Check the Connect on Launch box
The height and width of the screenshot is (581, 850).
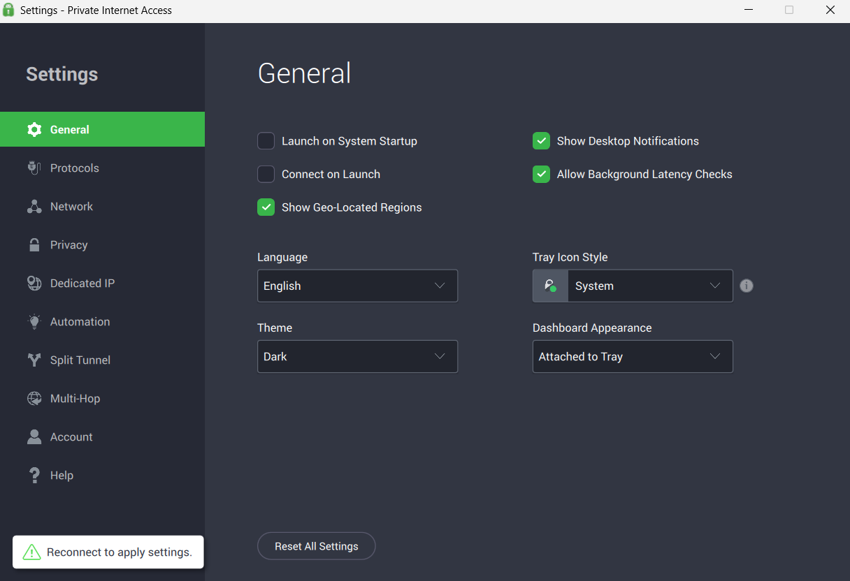click(266, 175)
